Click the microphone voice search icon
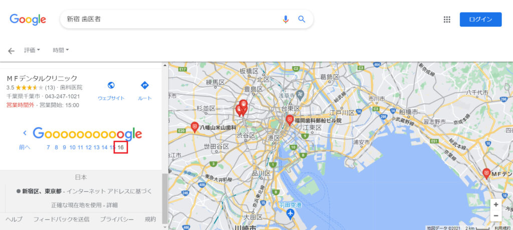513x230 pixels. coord(286,20)
